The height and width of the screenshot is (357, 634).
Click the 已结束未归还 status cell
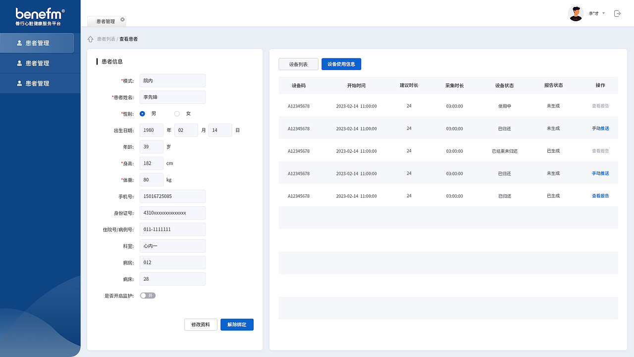click(x=505, y=151)
